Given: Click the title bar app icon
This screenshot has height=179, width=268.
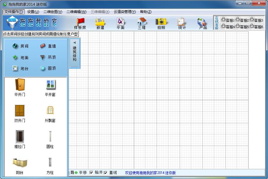Looking at the screenshot, I should (x=5, y=4).
